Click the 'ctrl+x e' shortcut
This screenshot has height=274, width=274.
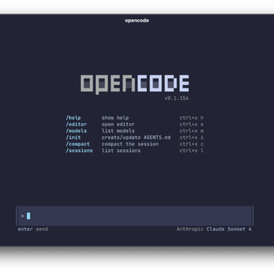192,125
